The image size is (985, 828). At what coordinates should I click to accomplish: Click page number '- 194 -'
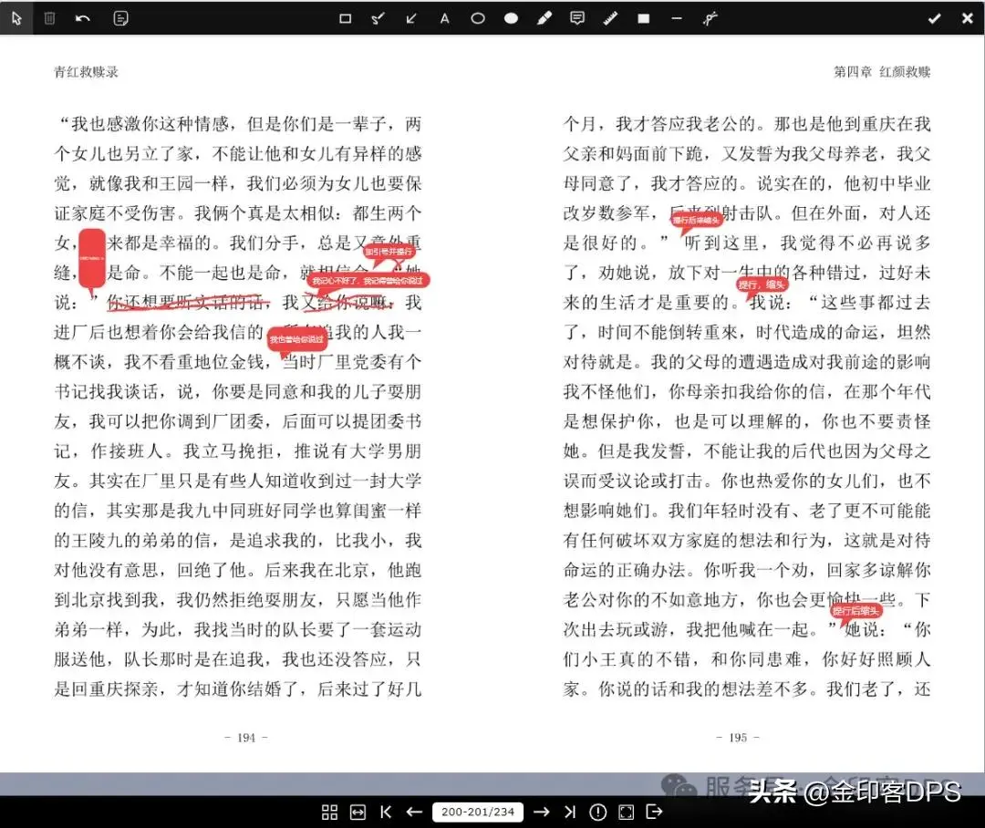246,738
